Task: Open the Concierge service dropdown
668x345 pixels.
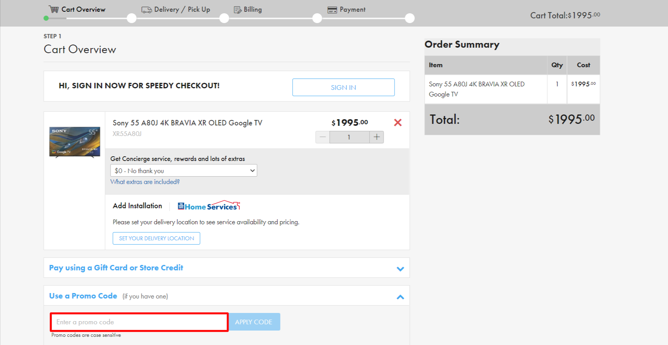Action: (x=184, y=171)
